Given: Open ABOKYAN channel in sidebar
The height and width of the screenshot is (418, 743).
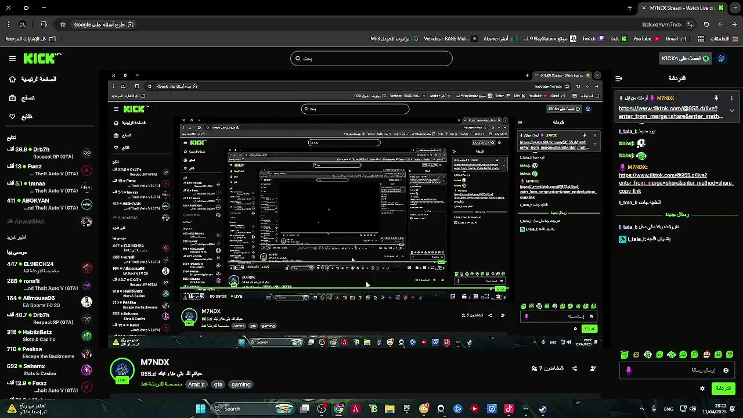Looking at the screenshot, I should (49, 204).
